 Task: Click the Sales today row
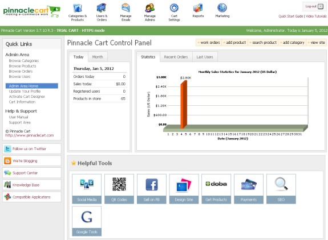[99, 84]
